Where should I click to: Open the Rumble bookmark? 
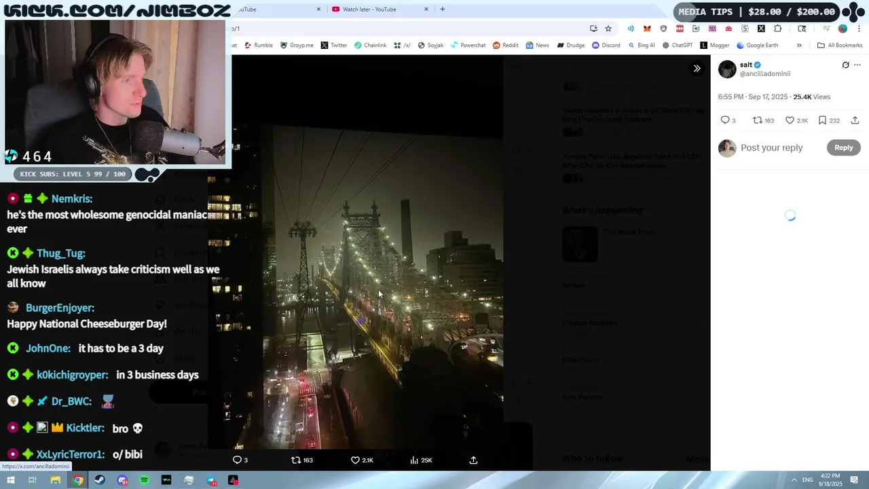259,46
